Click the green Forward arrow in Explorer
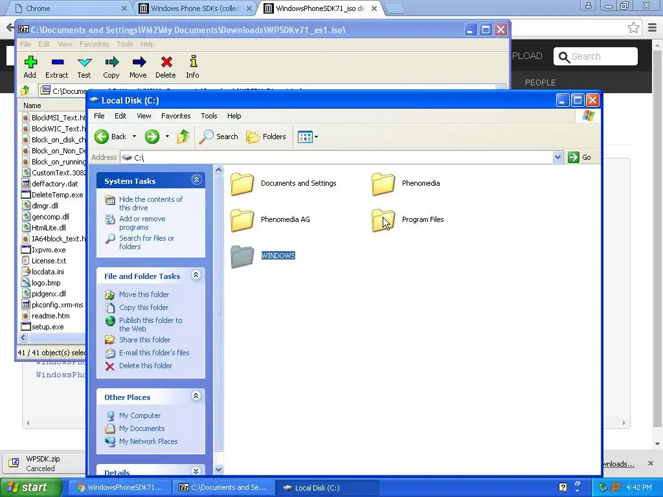 (x=152, y=137)
